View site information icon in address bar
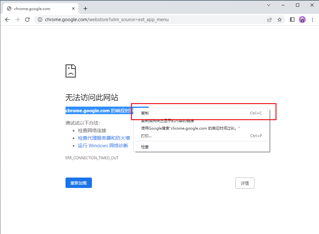319x234 pixels. tap(40, 20)
